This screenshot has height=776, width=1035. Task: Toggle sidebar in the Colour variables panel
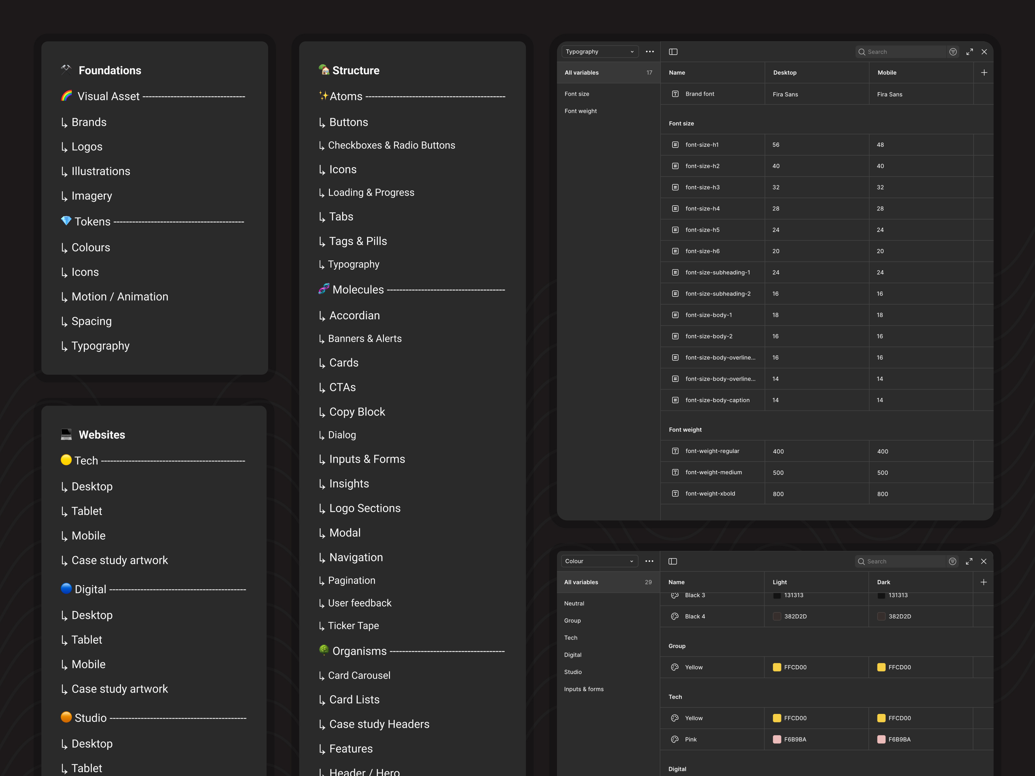point(672,561)
